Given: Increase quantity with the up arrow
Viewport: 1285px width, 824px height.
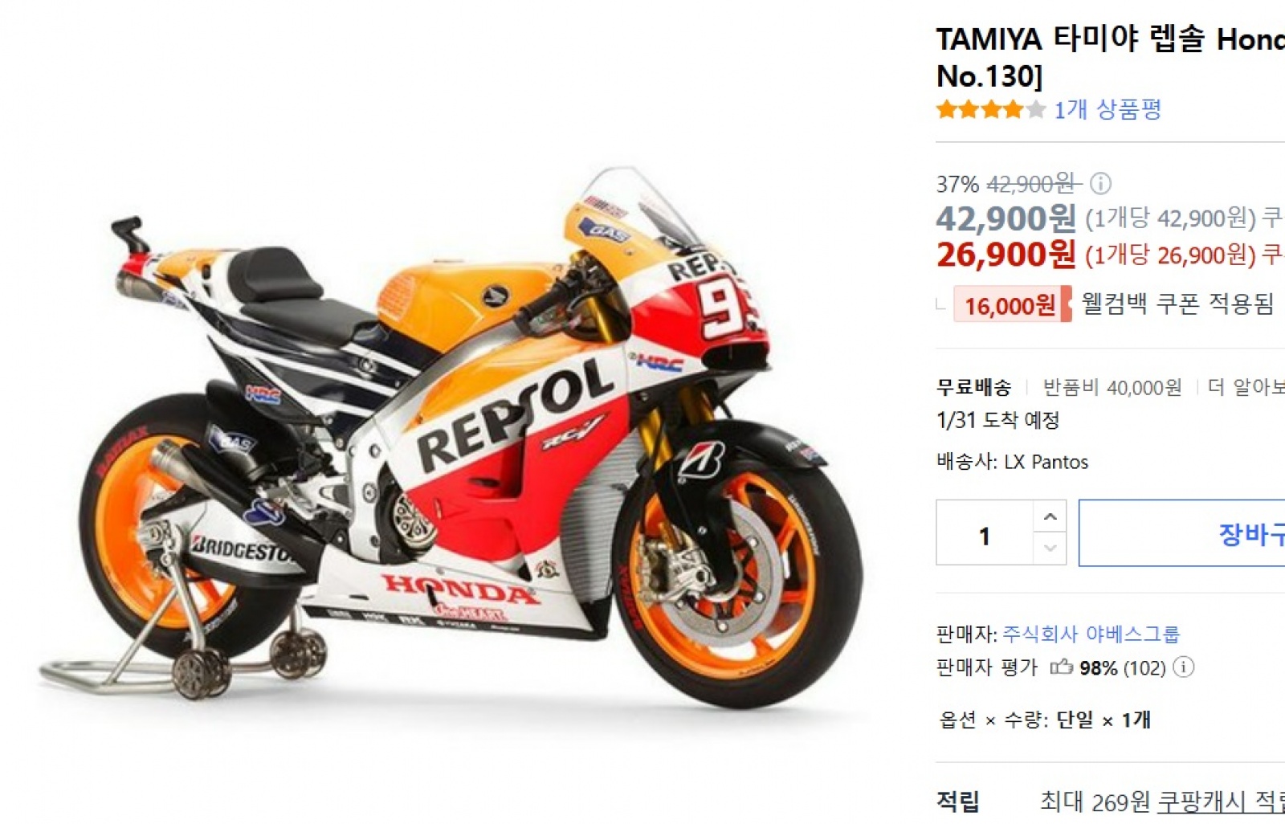Looking at the screenshot, I should pos(1050,516).
